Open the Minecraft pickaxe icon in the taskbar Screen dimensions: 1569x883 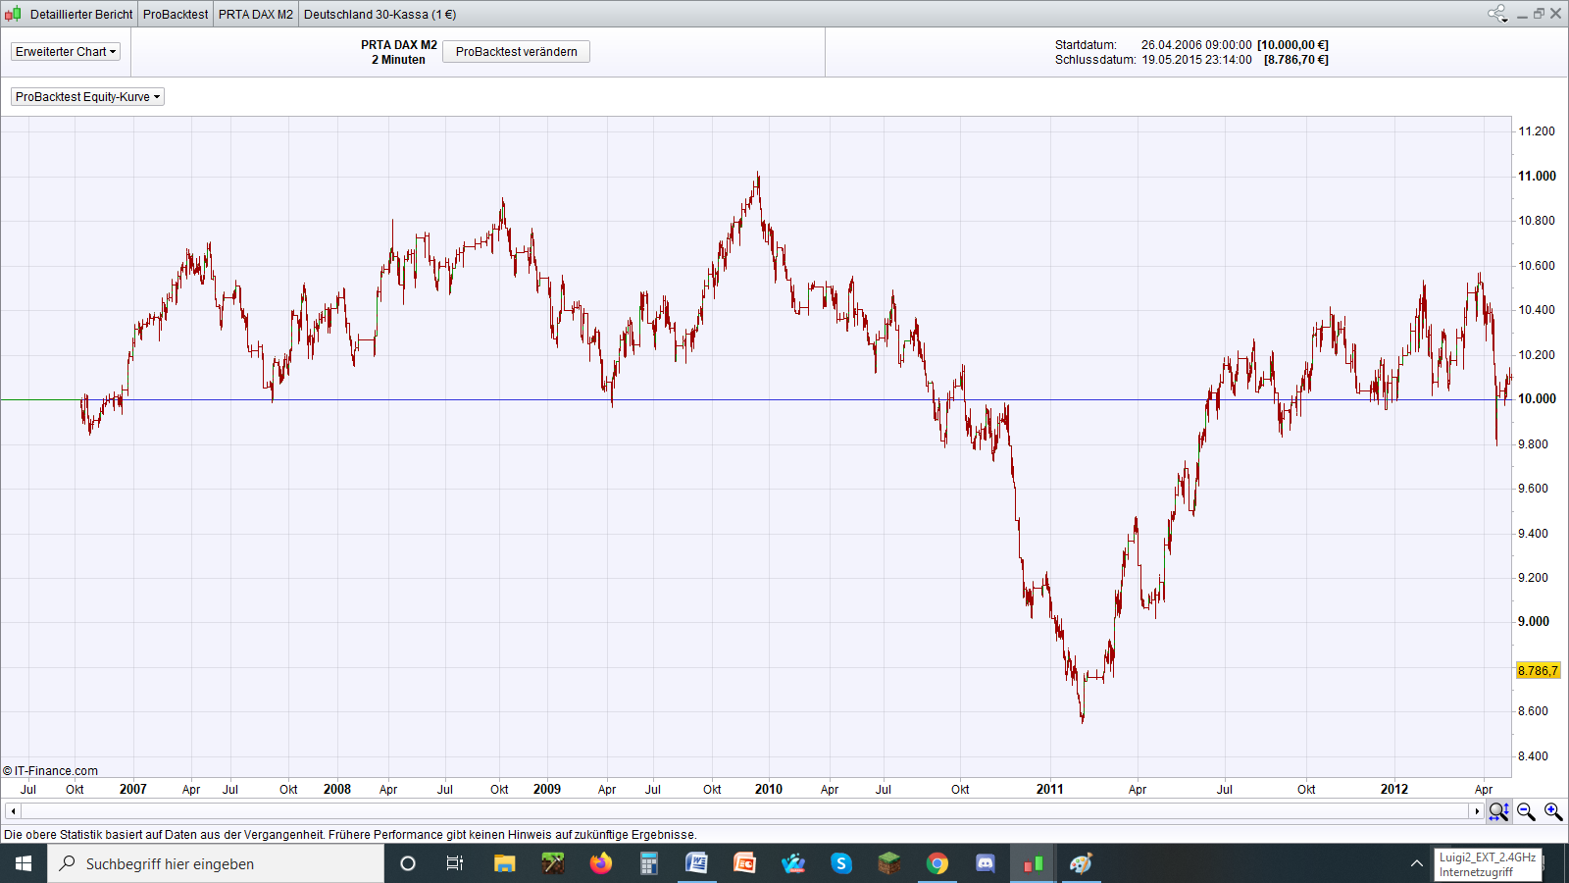point(553,863)
